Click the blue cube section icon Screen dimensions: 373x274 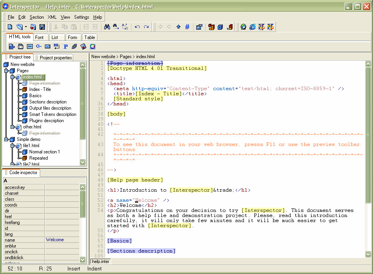tap(220, 27)
